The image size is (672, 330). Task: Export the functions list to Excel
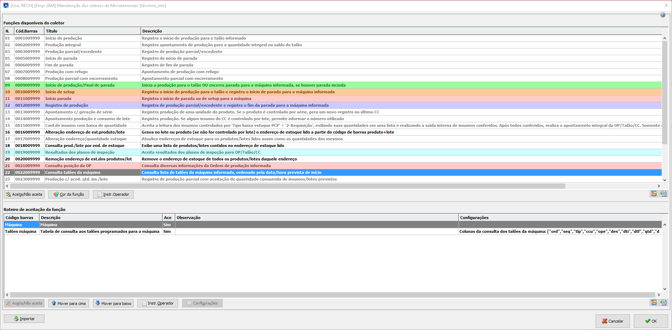[x=664, y=194]
